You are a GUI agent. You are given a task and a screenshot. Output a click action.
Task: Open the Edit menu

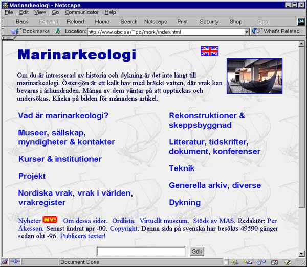[x=24, y=12]
